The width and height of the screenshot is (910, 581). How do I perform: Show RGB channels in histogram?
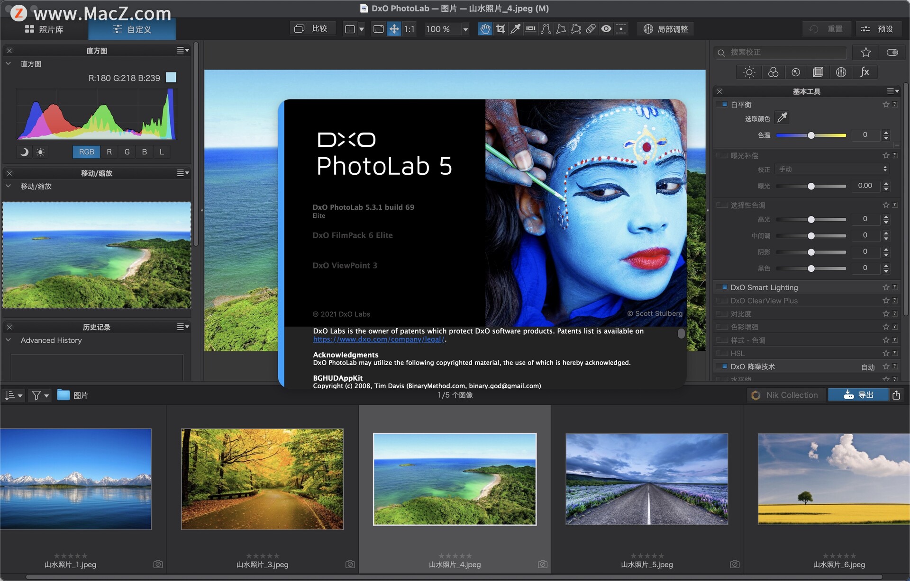click(x=86, y=152)
